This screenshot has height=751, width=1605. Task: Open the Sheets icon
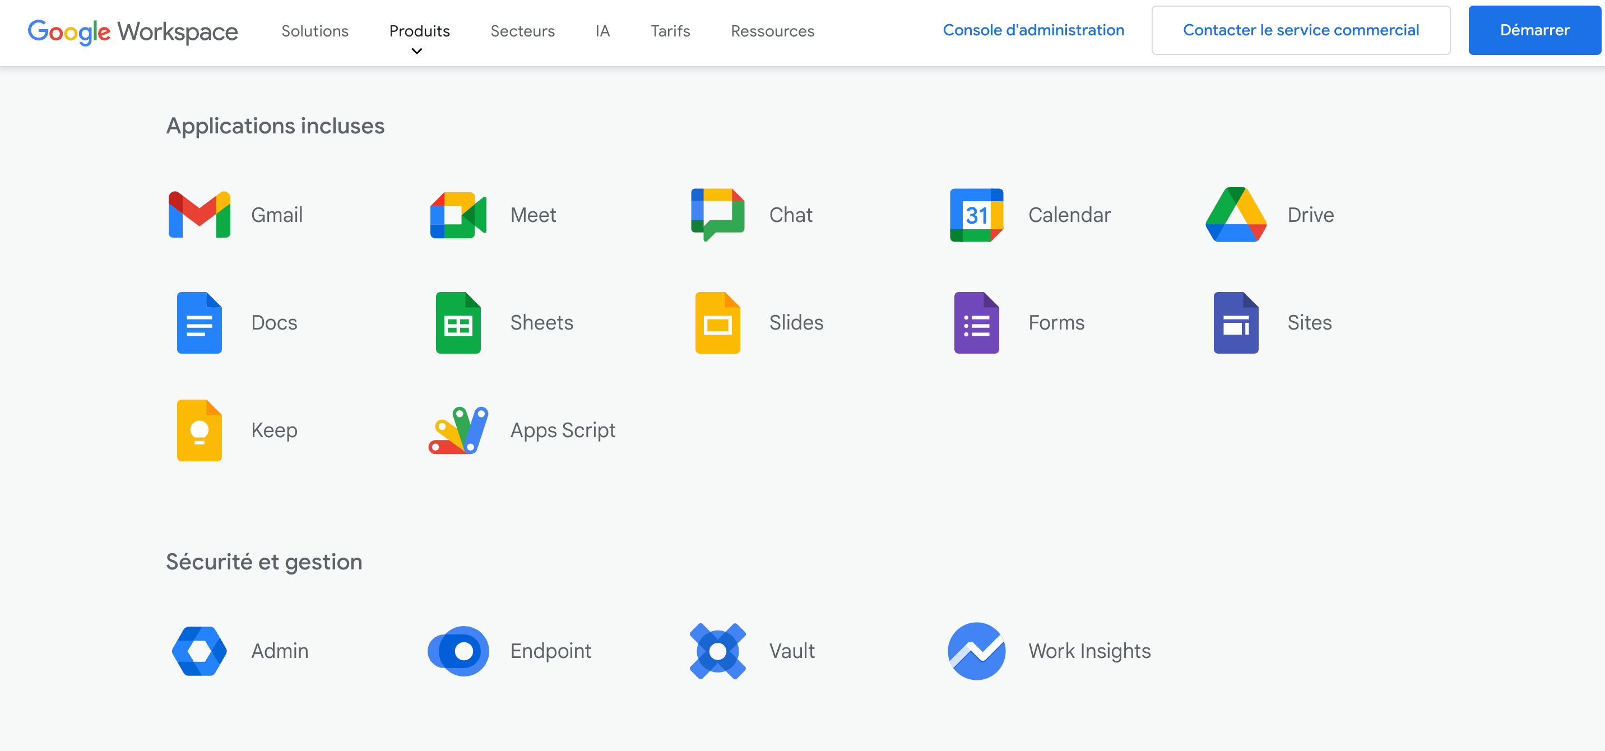tap(458, 323)
